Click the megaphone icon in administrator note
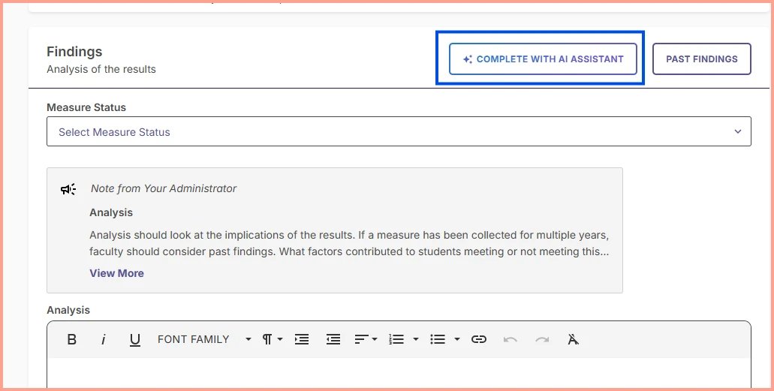 point(68,189)
